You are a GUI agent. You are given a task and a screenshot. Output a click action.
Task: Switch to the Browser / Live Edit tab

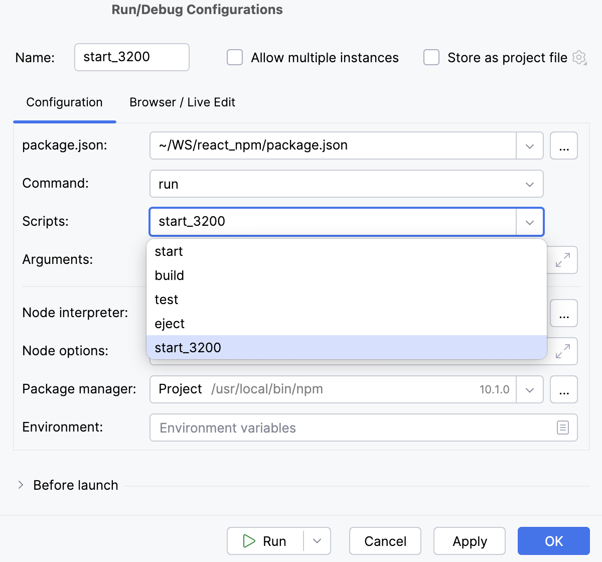[182, 102]
